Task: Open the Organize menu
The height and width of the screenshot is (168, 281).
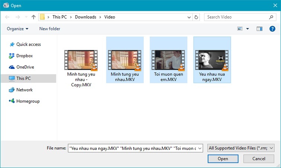Action: pos(17,28)
